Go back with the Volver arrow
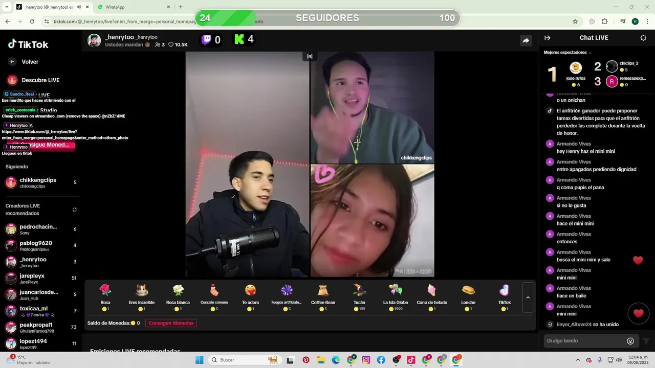This screenshot has height=368, width=655. 12,62
